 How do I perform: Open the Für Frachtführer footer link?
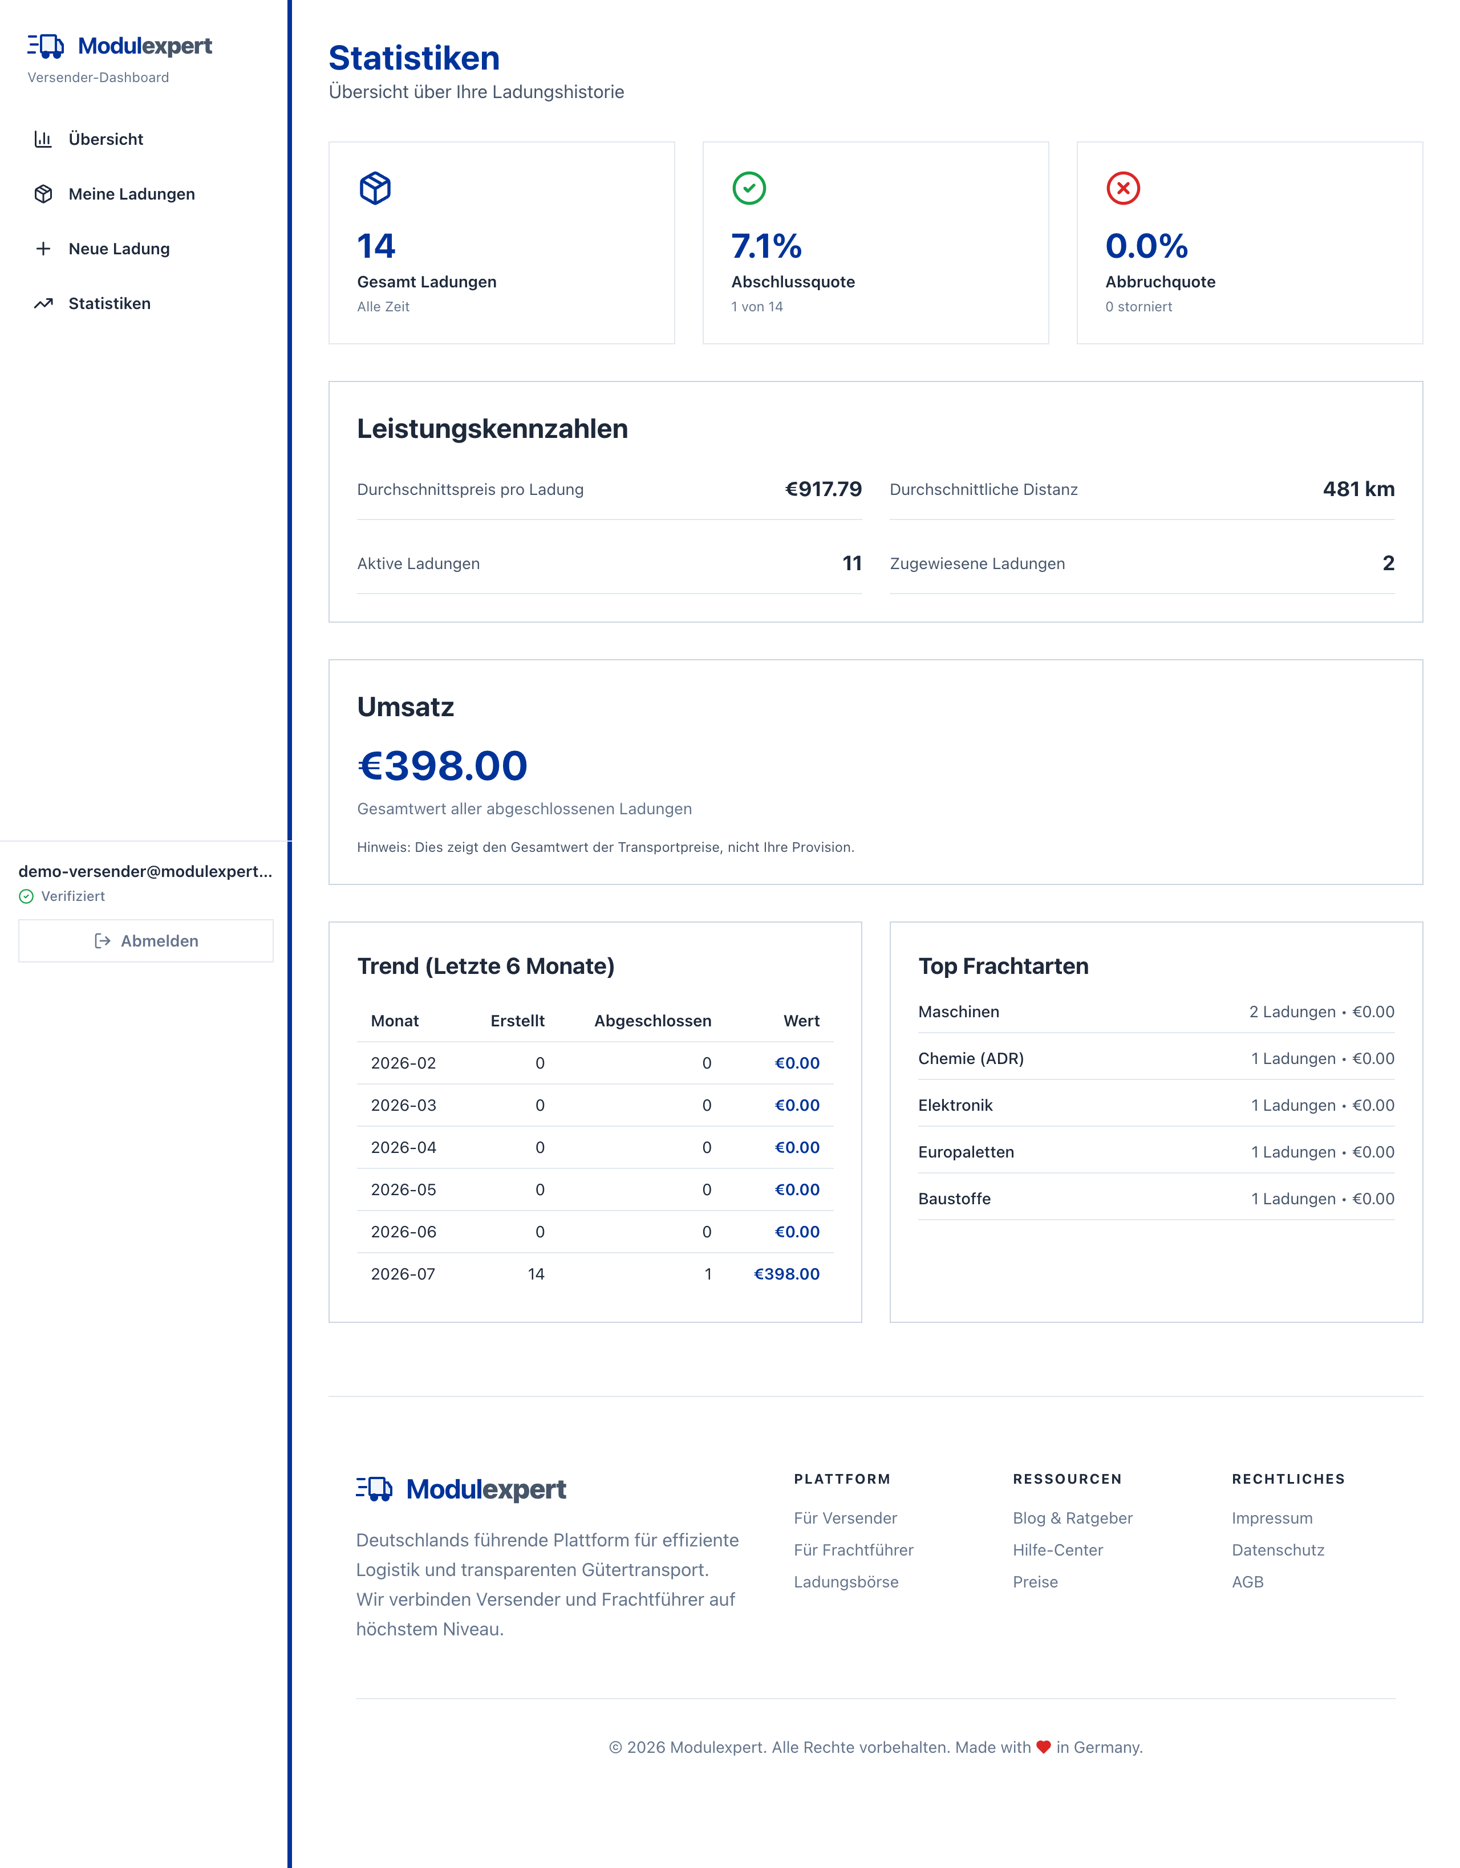coord(854,1550)
